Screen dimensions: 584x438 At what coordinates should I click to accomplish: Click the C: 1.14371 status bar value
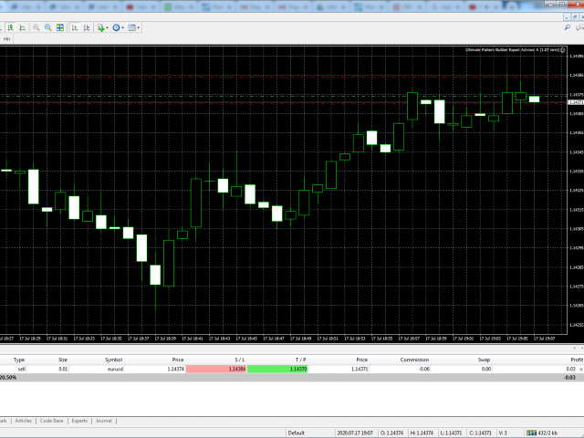tap(481, 433)
